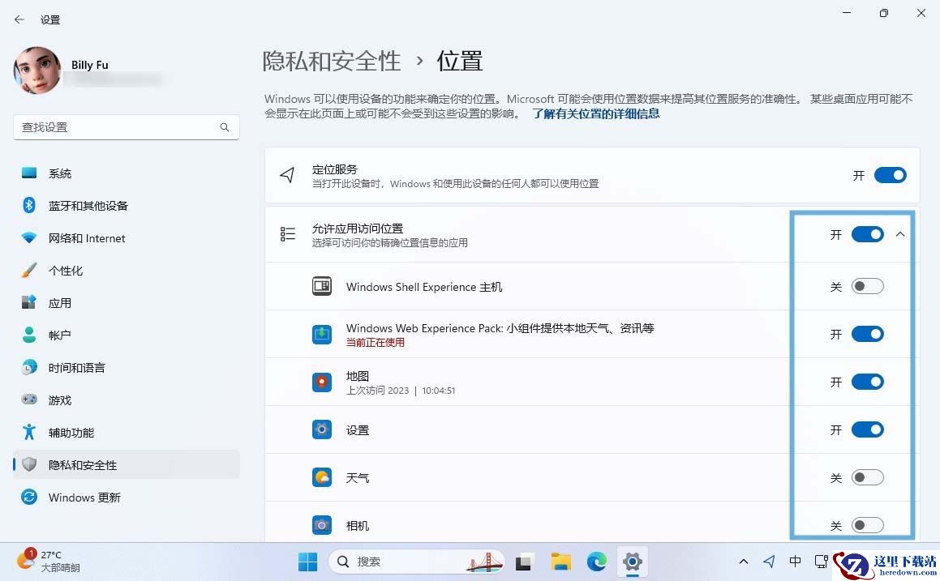The height and width of the screenshot is (581, 940).
Task: Click the 辅助功能 accessibility figure icon
Action: tap(28, 432)
